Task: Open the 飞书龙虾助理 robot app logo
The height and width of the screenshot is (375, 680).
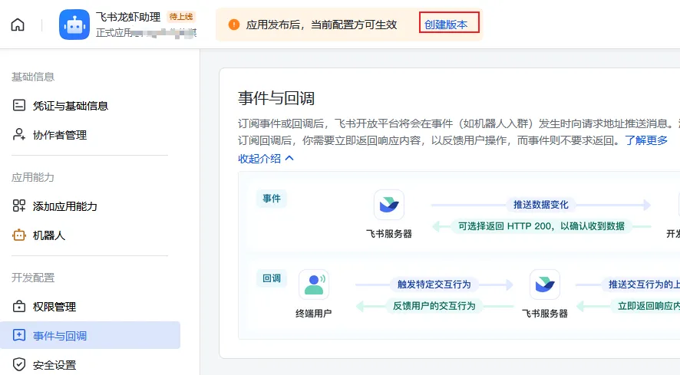Action: (74, 25)
